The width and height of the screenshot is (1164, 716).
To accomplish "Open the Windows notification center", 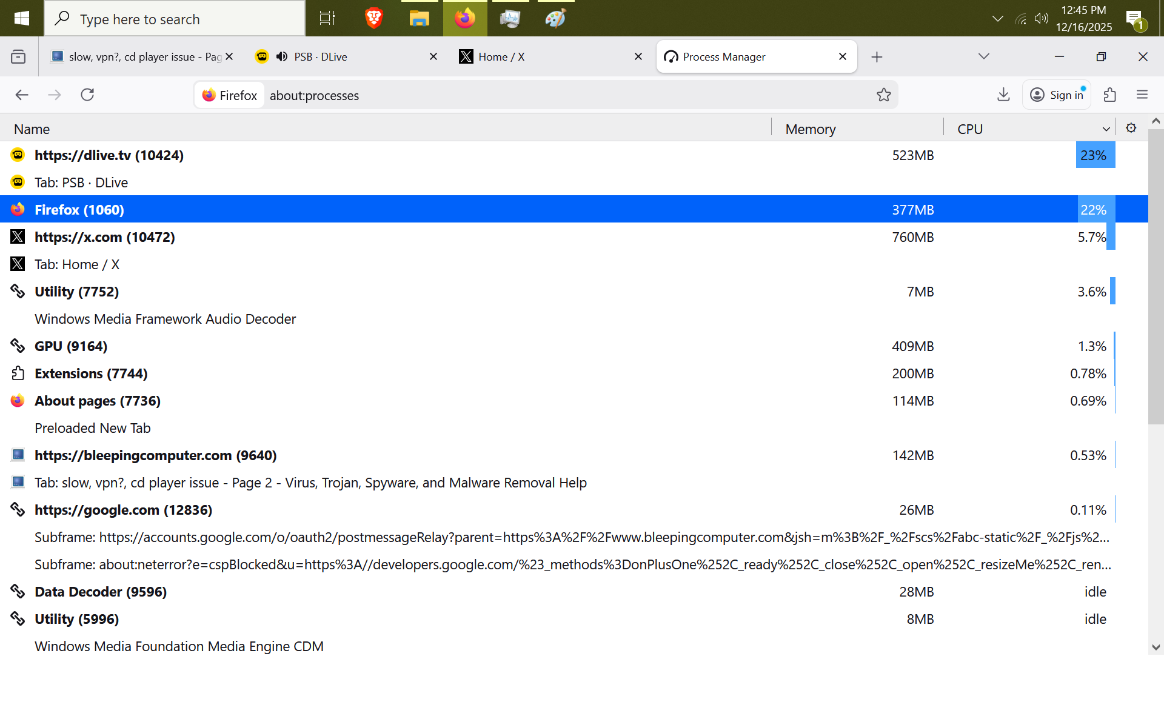I will click(x=1136, y=19).
